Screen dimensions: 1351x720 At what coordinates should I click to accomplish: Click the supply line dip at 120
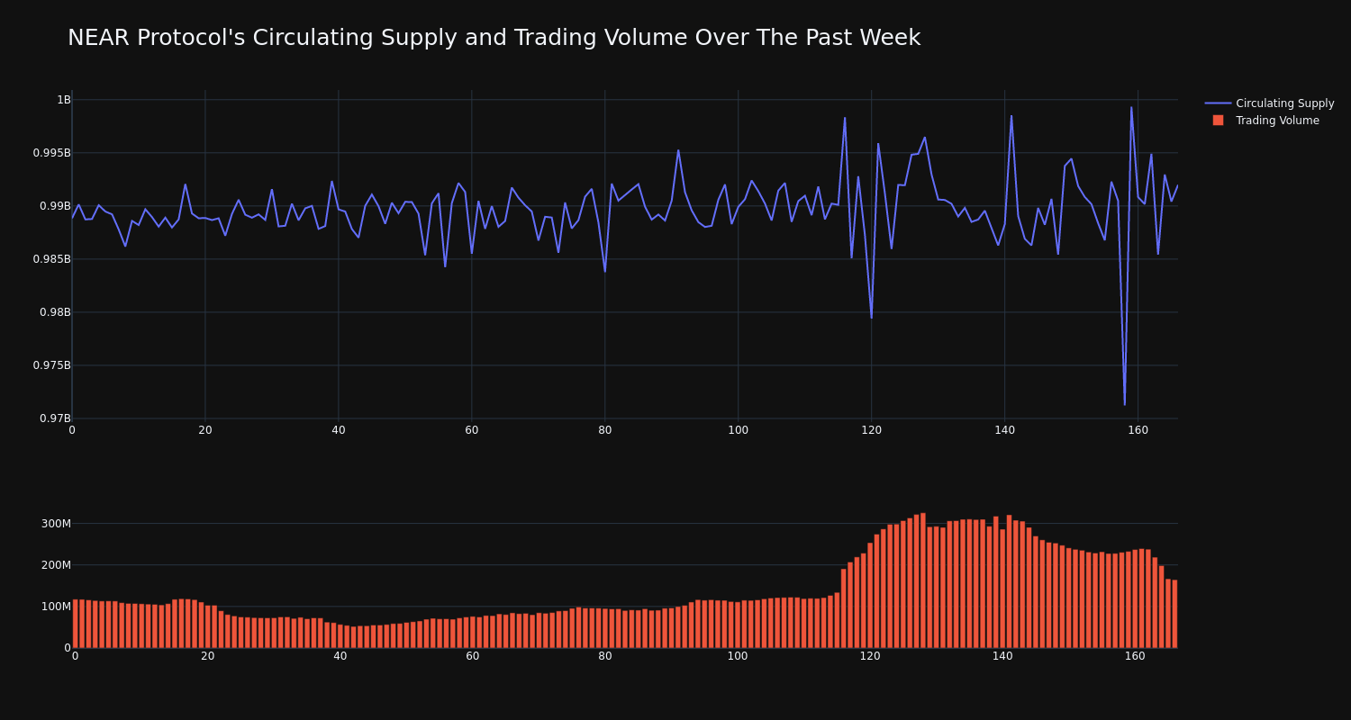pyautogui.click(x=871, y=318)
